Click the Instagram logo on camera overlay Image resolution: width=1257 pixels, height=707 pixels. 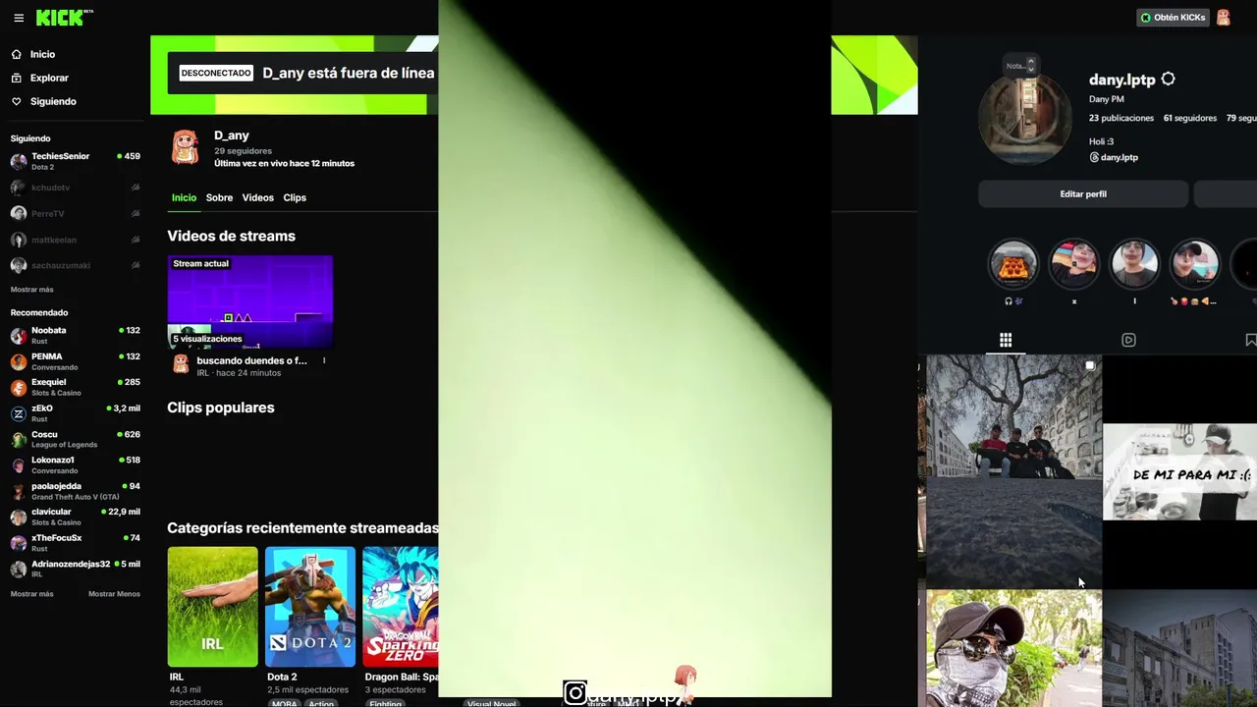575,693
